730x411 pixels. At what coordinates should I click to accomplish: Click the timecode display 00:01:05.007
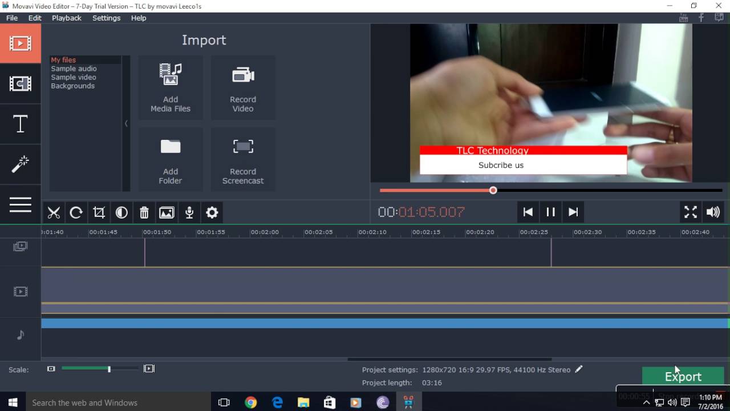[x=421, y=212]
